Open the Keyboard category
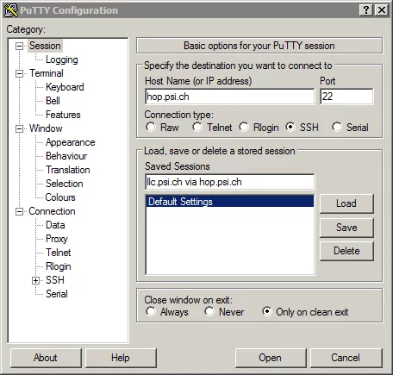Image resolution: width=393 pixels, height=375 pixels. [x=65, y=87]
